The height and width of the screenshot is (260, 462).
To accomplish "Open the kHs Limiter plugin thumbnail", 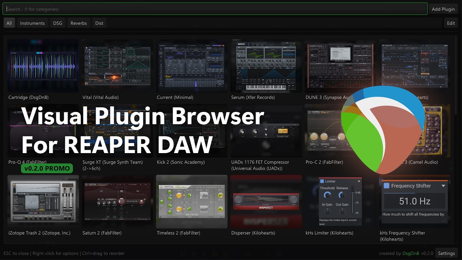I will tap(340, 202).
